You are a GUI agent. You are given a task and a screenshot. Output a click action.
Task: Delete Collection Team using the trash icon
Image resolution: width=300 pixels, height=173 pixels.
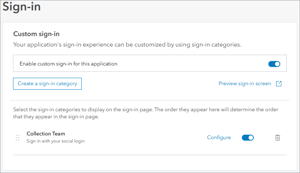point(278,138)
